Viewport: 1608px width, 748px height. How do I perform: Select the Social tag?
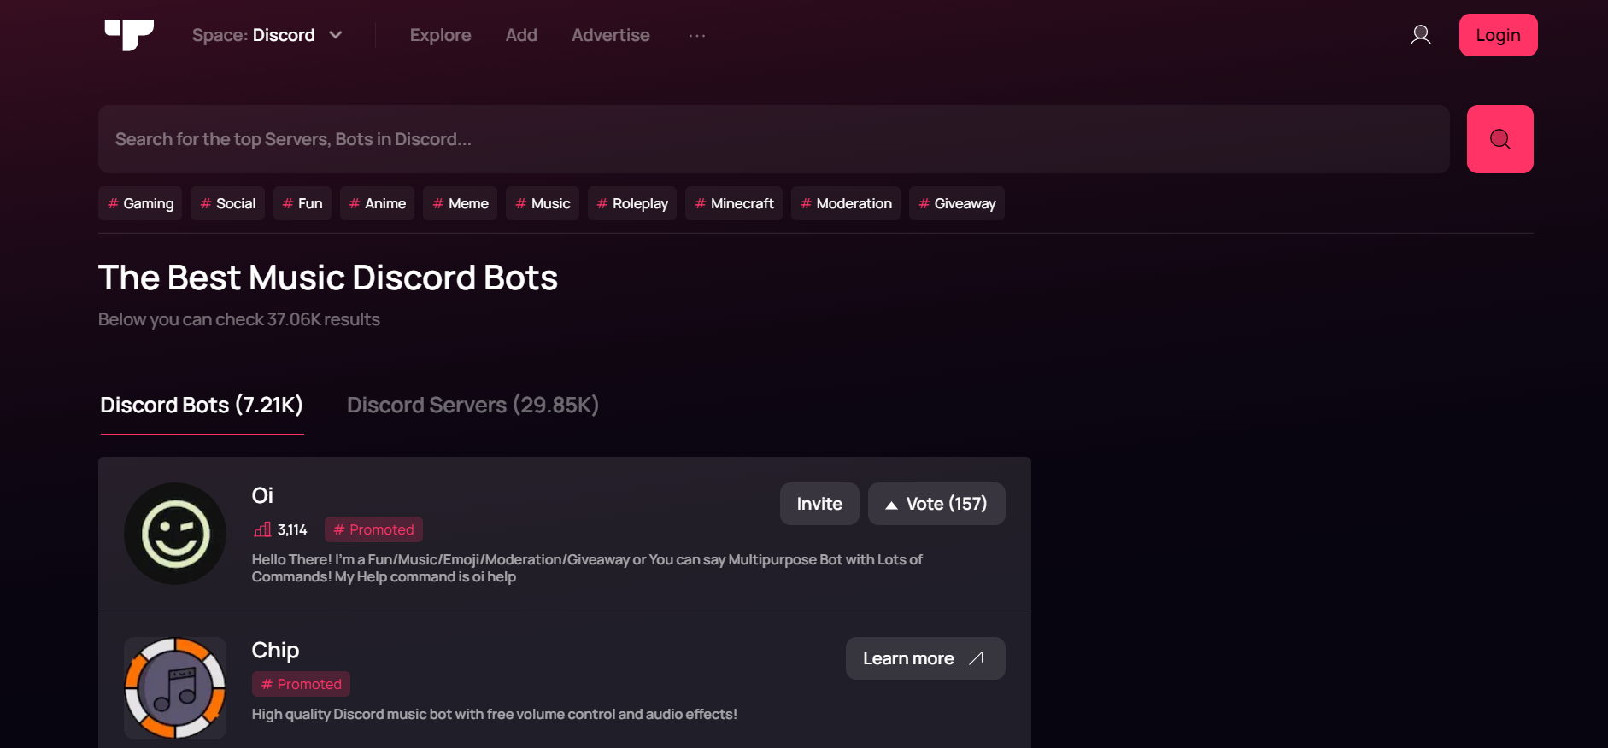(x=227, y=203)
